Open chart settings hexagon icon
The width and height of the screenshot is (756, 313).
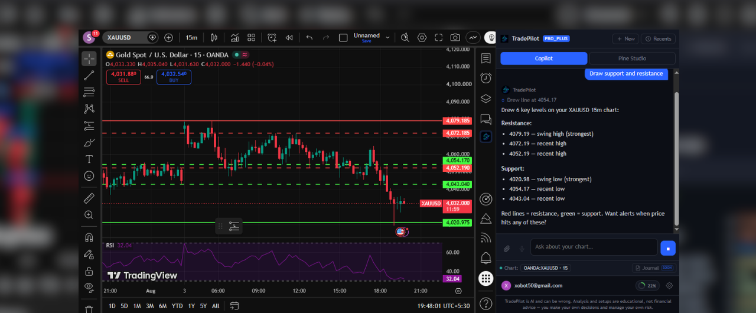pyautogui.click(x=422, y=37)
